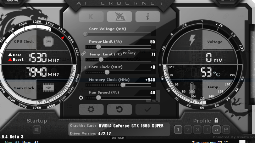255x143 pixels.
Task: Click the 7940 MHz memory clock reading
Action: [43, 72]
